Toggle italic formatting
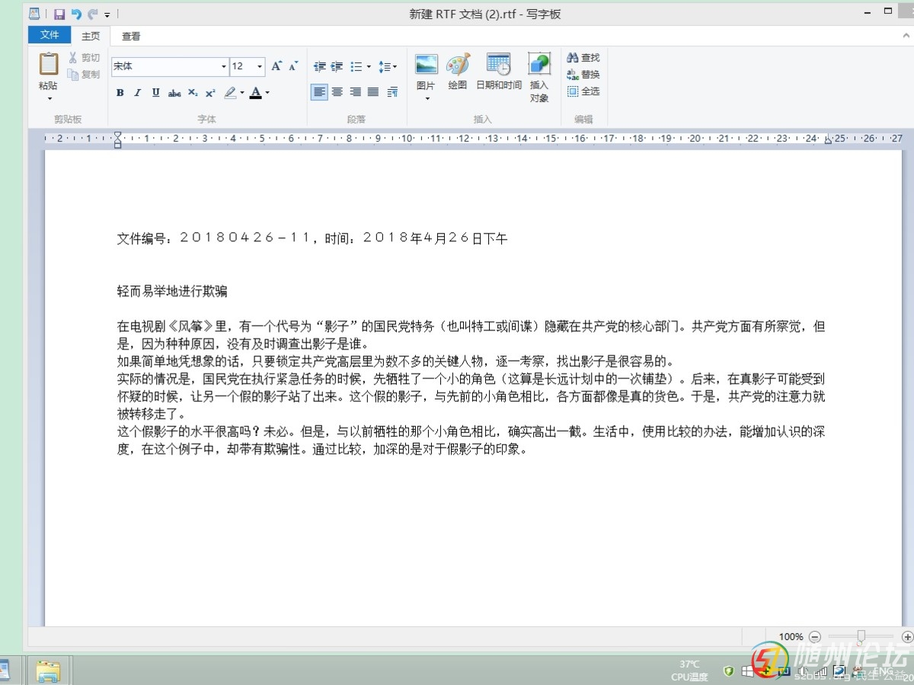Screen dimensions: 914x685 coord(138,93)
